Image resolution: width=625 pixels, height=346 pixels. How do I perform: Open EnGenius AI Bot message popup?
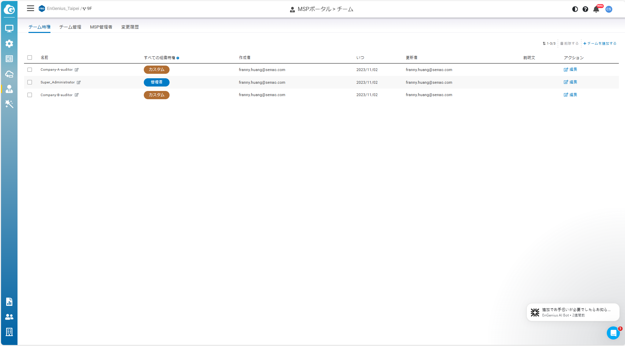click(573, 312)
